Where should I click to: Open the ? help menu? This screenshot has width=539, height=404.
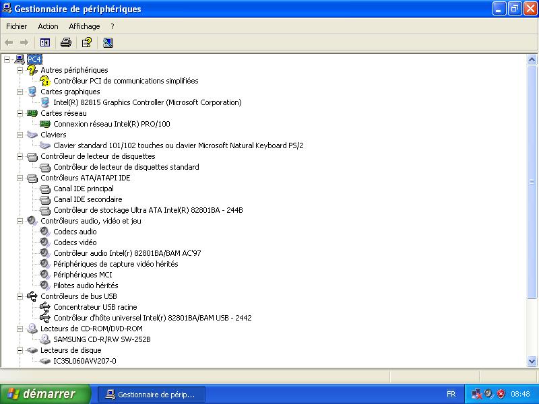point(113,26)
